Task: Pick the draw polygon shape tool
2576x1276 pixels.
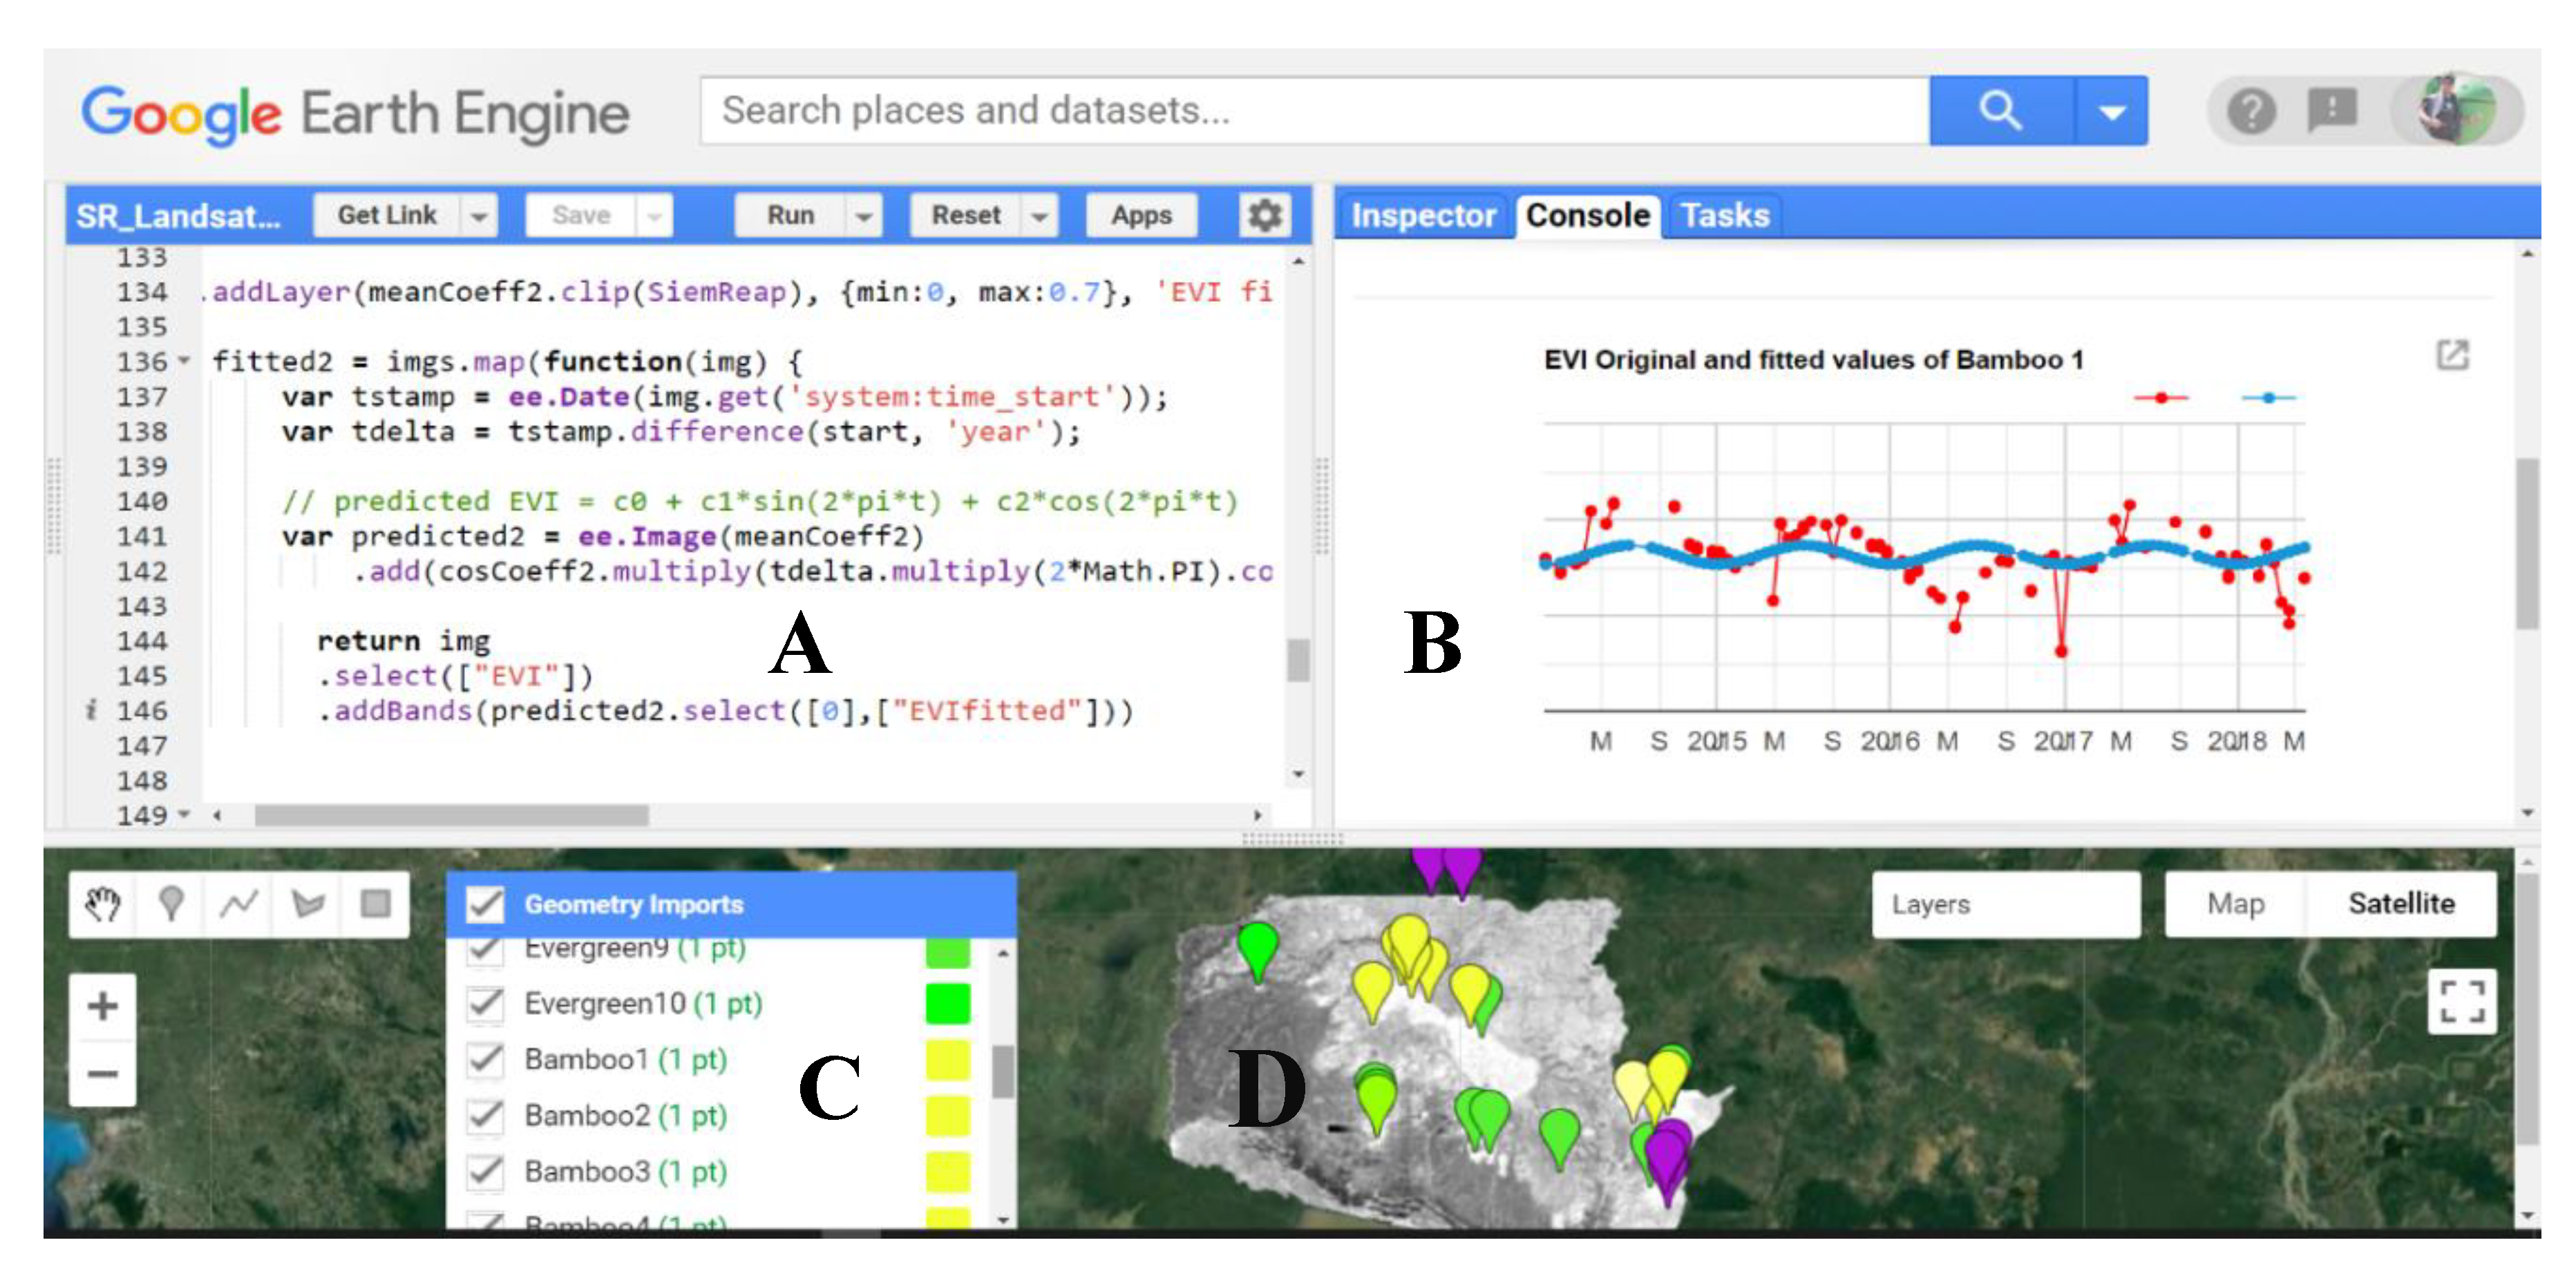Action: 307,903
